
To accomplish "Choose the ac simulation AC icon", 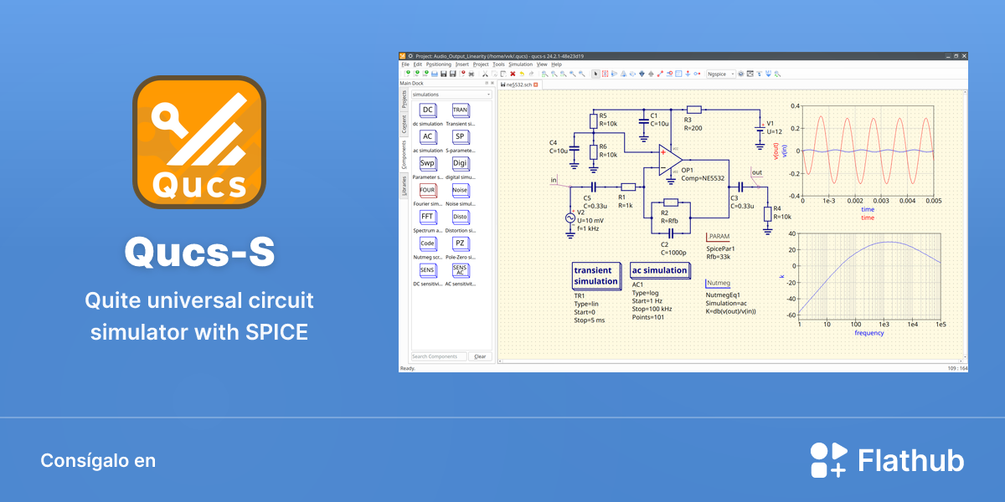I will click(x=428, y=137).
